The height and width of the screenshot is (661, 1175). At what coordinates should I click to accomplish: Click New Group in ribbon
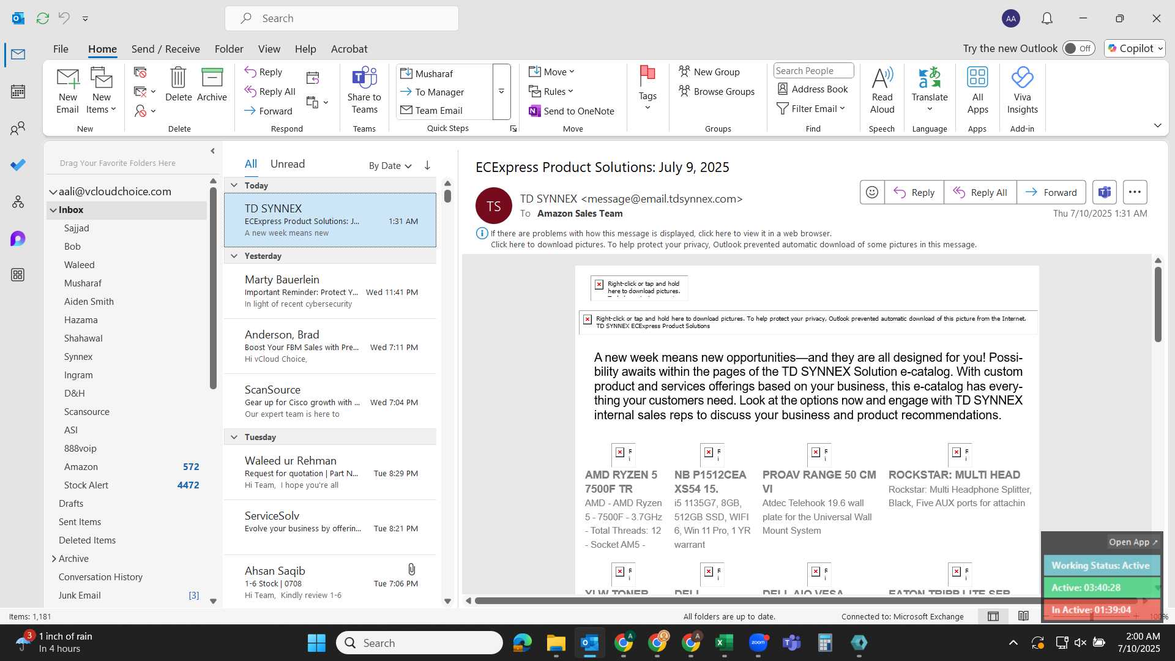click(709, 72)
